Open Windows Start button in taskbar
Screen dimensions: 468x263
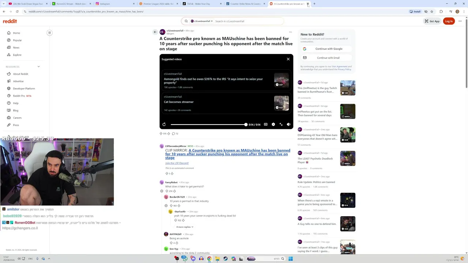click(290, 259)
